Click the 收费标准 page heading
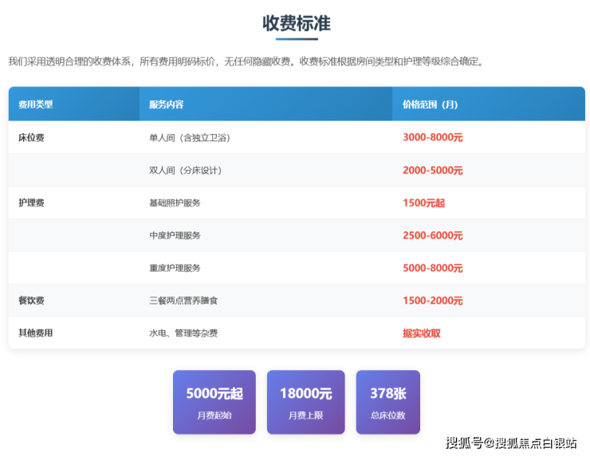The image size is (590, 456). pyautogui.click(x=296, y=23)
